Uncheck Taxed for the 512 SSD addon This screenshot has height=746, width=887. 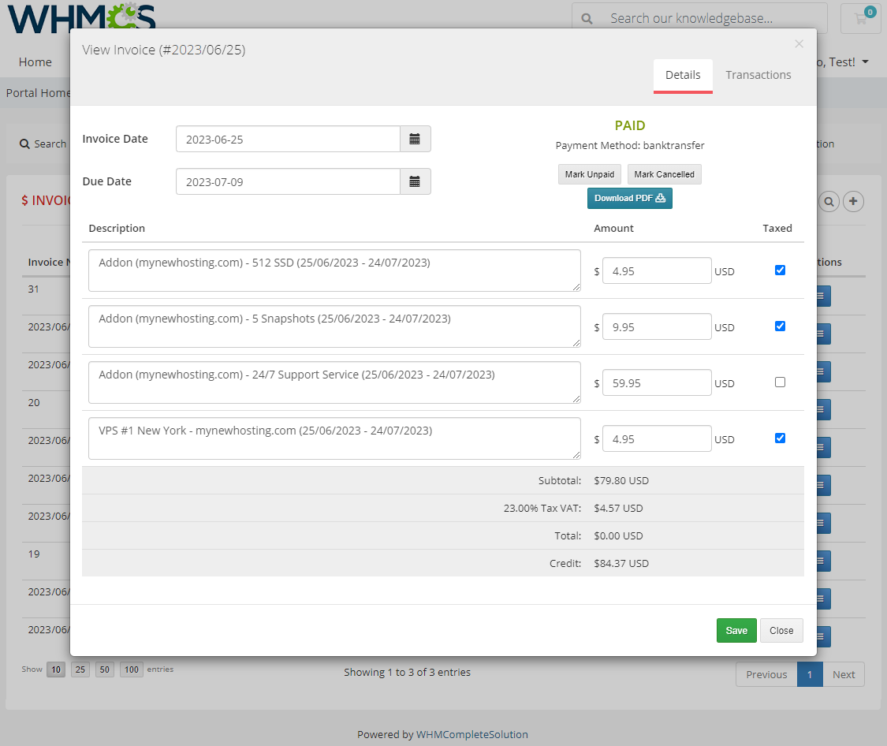[x=780, y=270]
